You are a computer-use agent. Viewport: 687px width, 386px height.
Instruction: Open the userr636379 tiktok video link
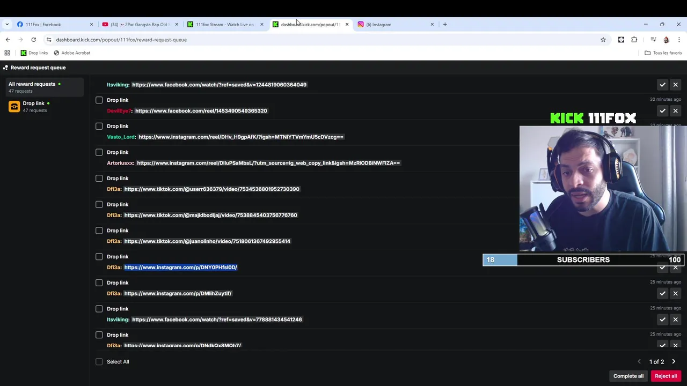212,189
